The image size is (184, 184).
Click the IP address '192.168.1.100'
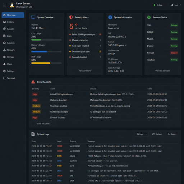[x=115, y=63]
